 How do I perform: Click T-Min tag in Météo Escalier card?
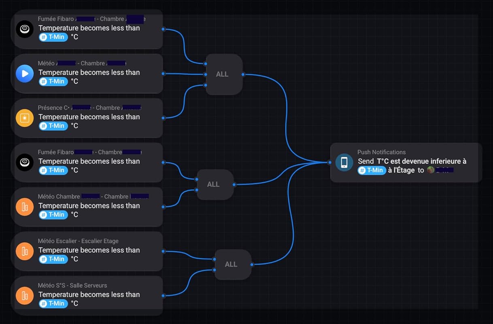(53, 259)
